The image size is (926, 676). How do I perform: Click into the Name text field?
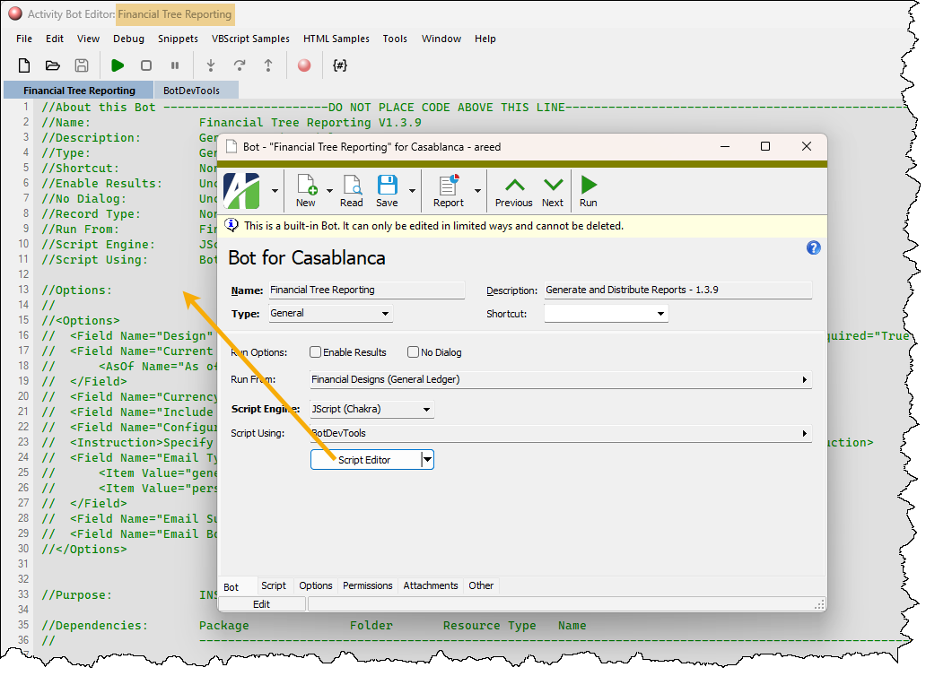click(x=366, y=290)
